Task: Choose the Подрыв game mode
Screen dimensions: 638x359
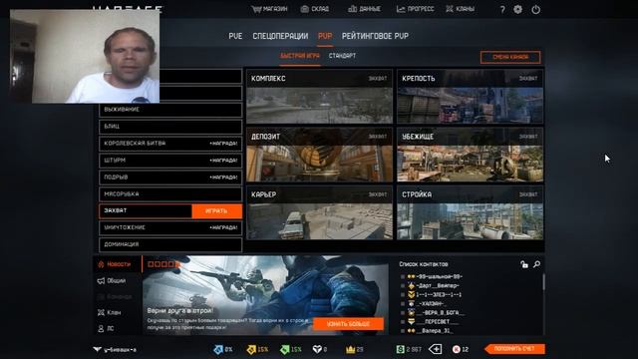Action: [170, 178]
